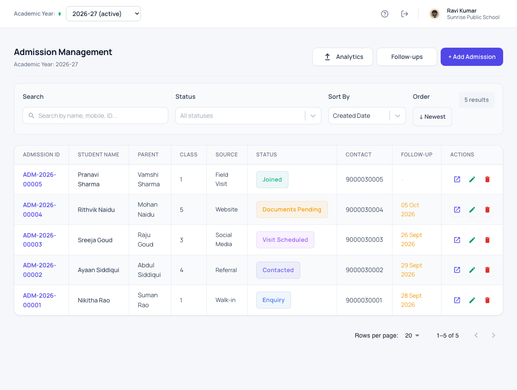The width and height of the screenshot is (517, 390).
Task: Click the parent name Mohan Naidu
Action: (x=147, y=209)
